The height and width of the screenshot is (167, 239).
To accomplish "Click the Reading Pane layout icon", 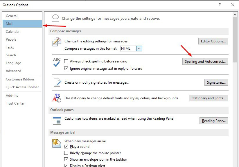I will 57,121.
